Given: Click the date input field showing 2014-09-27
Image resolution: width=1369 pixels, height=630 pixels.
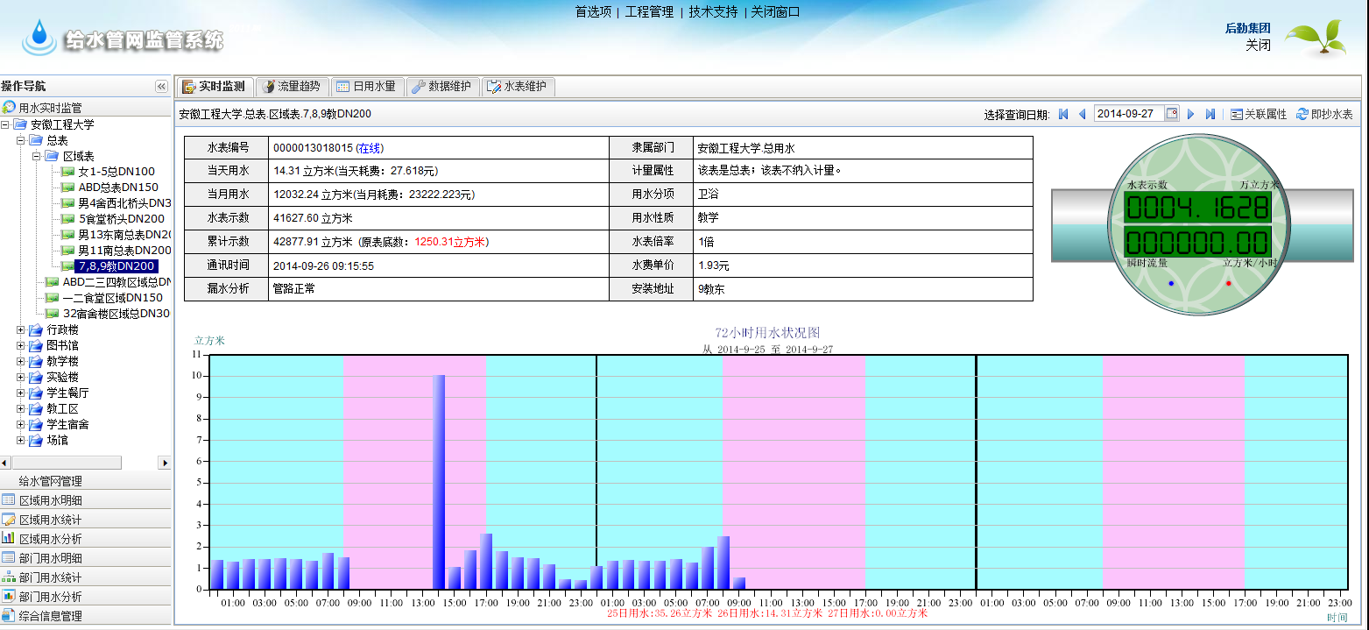Looking at the screenshot, I should pos(1128,114).
